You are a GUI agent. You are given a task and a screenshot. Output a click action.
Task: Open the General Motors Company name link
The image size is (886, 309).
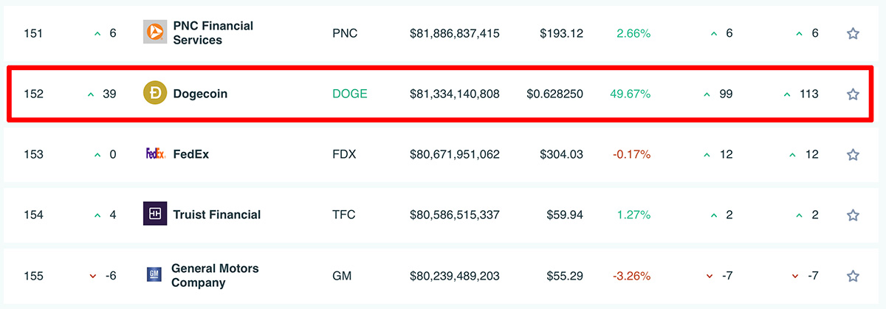(215, 275)
